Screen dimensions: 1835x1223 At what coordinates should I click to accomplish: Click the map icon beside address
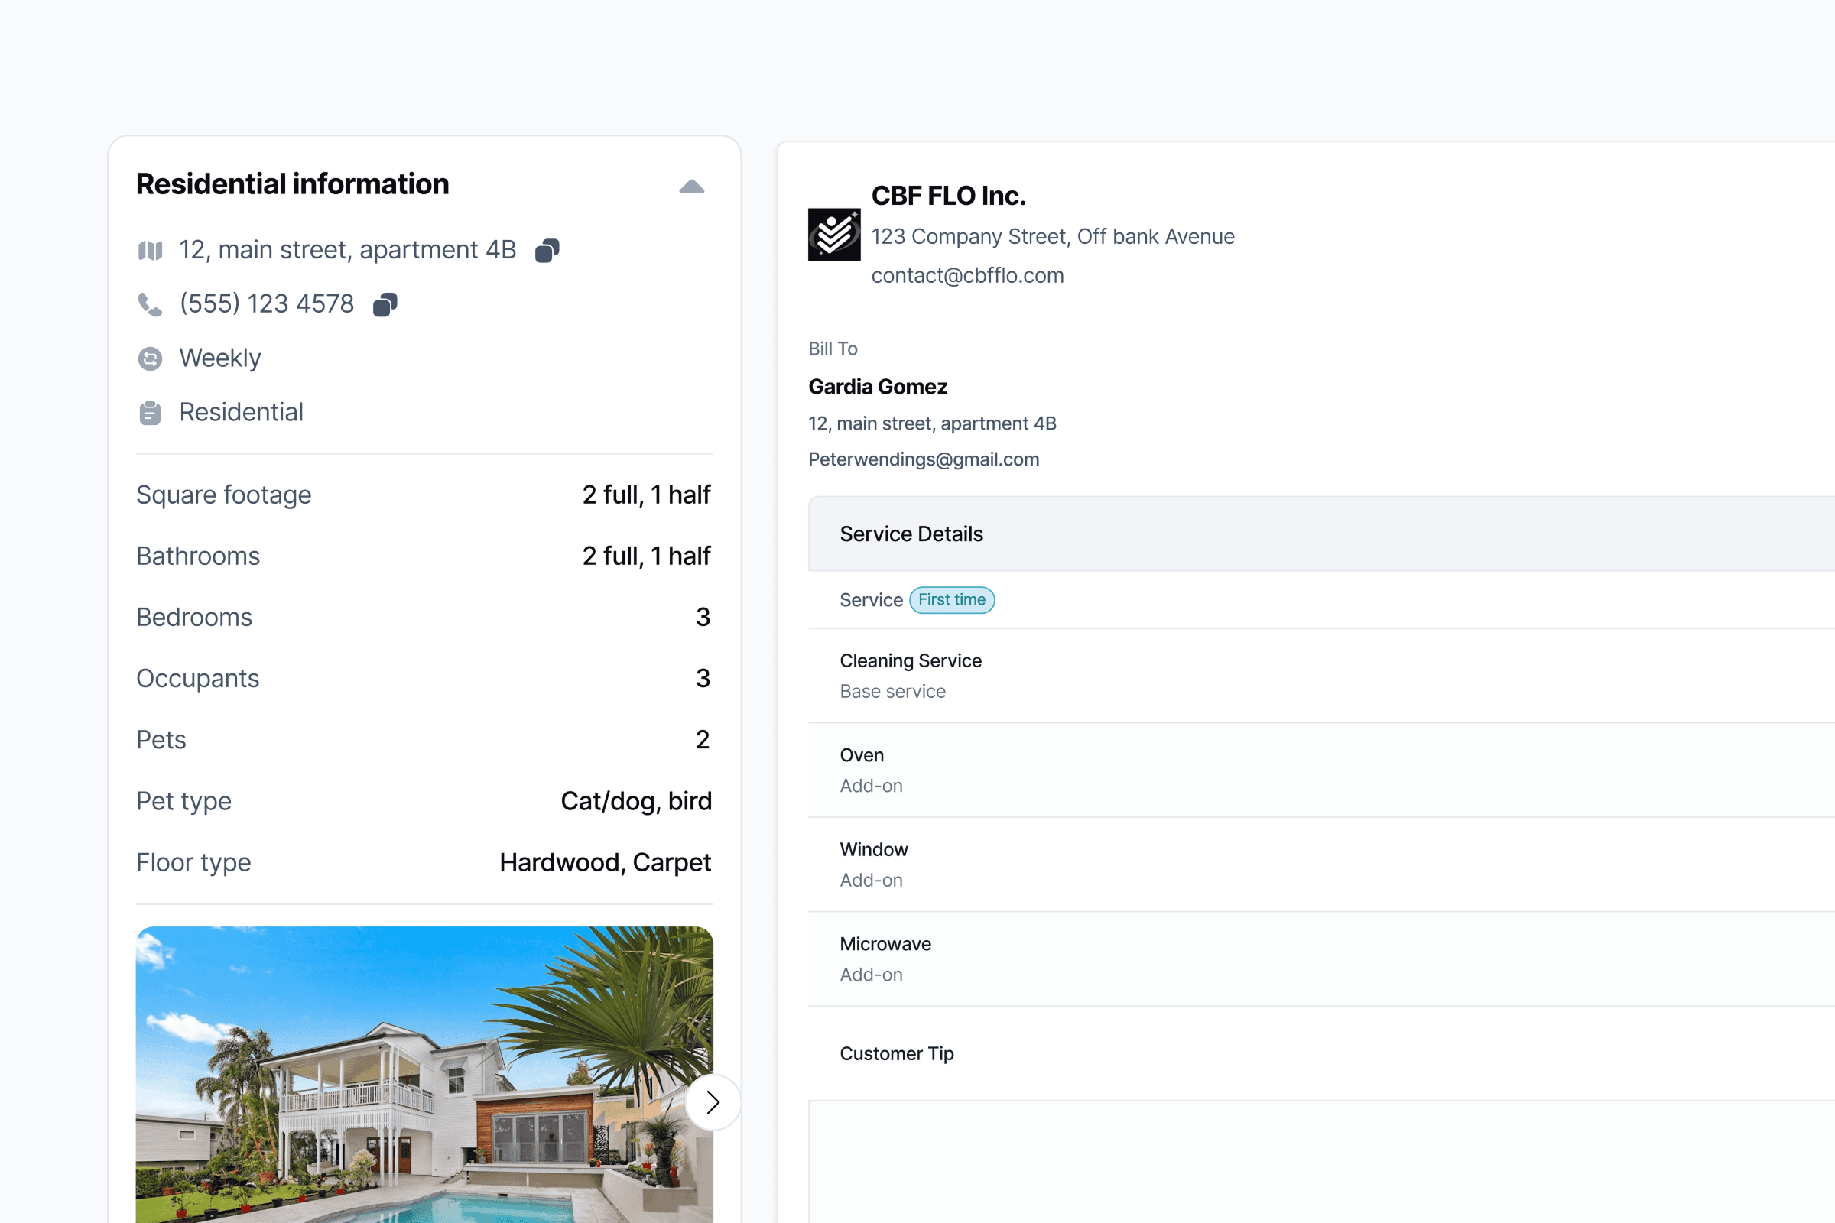(x=150, y=251)
